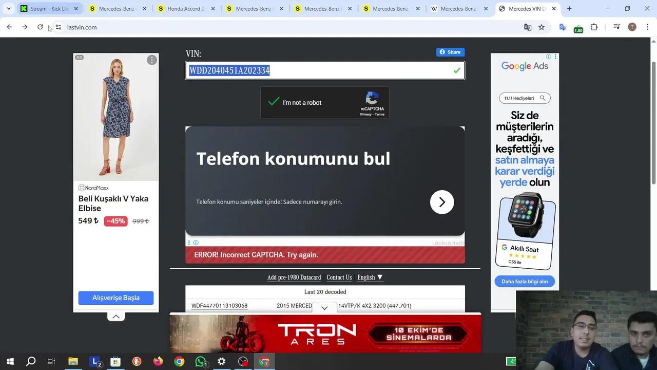Open reCAPTCHA Privacy link
The height and width of the screenshot is (370, 657).
(365, 114)
